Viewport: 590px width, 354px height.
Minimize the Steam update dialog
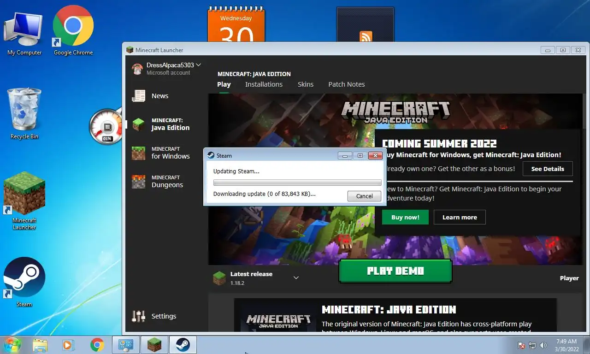tap(345, 156)
